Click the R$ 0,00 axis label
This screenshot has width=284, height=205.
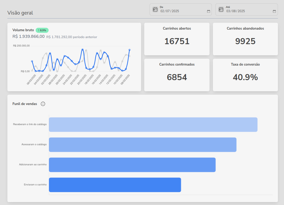click(x=25, y=71)
